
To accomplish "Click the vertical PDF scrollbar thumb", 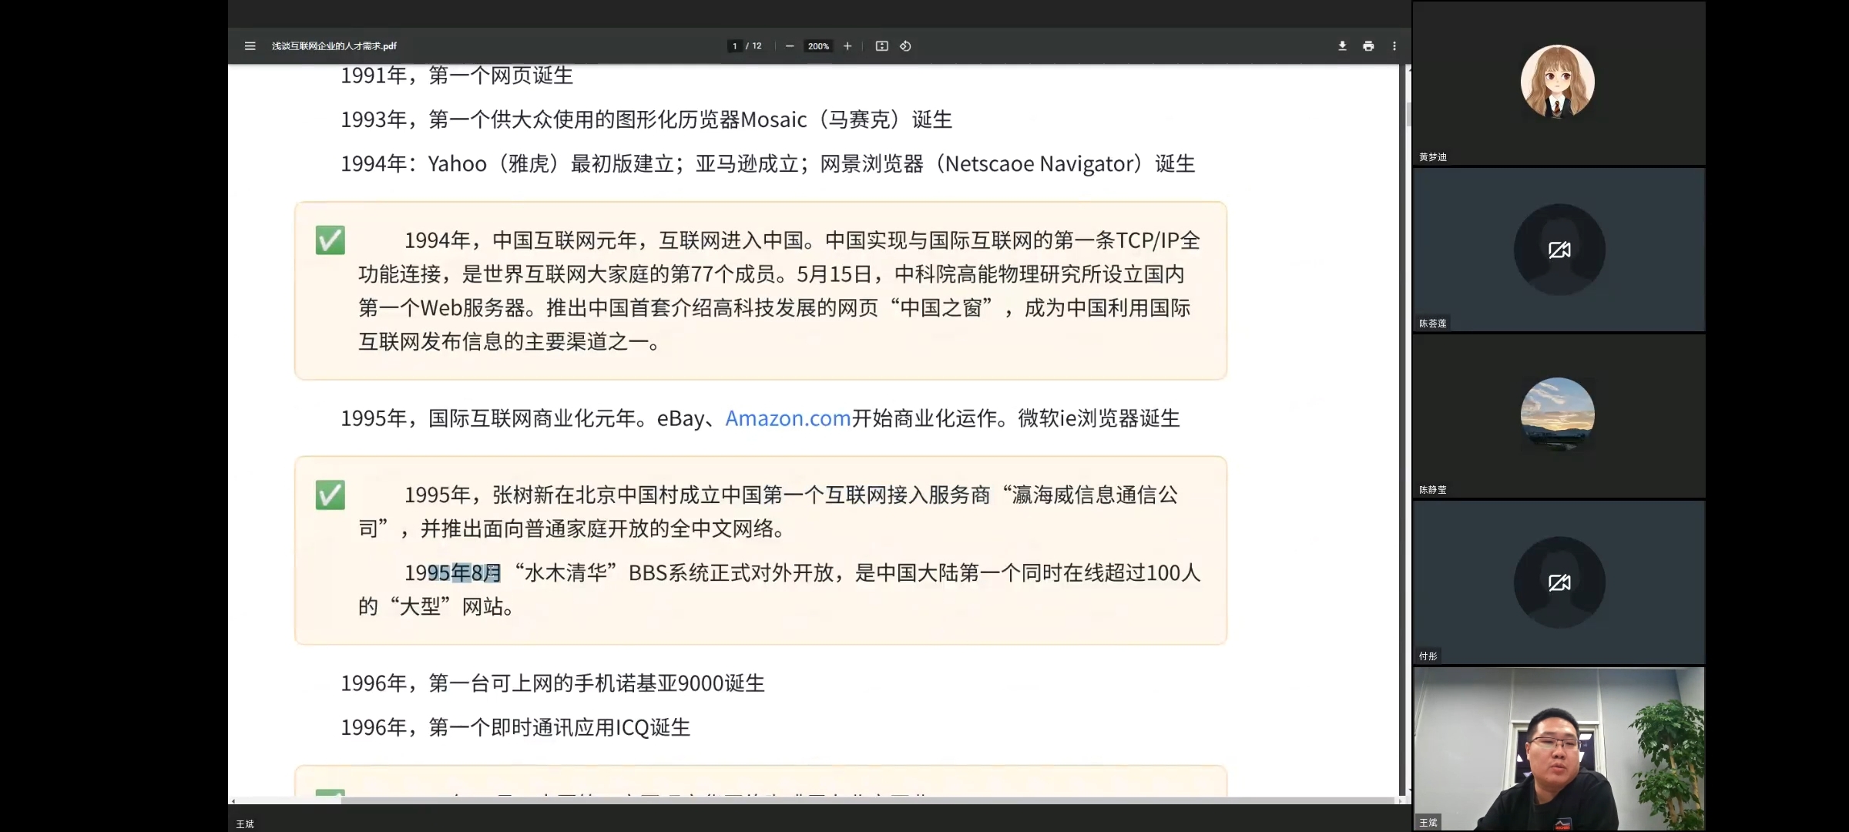I will pyautogui.click(x=1408, y=116).
